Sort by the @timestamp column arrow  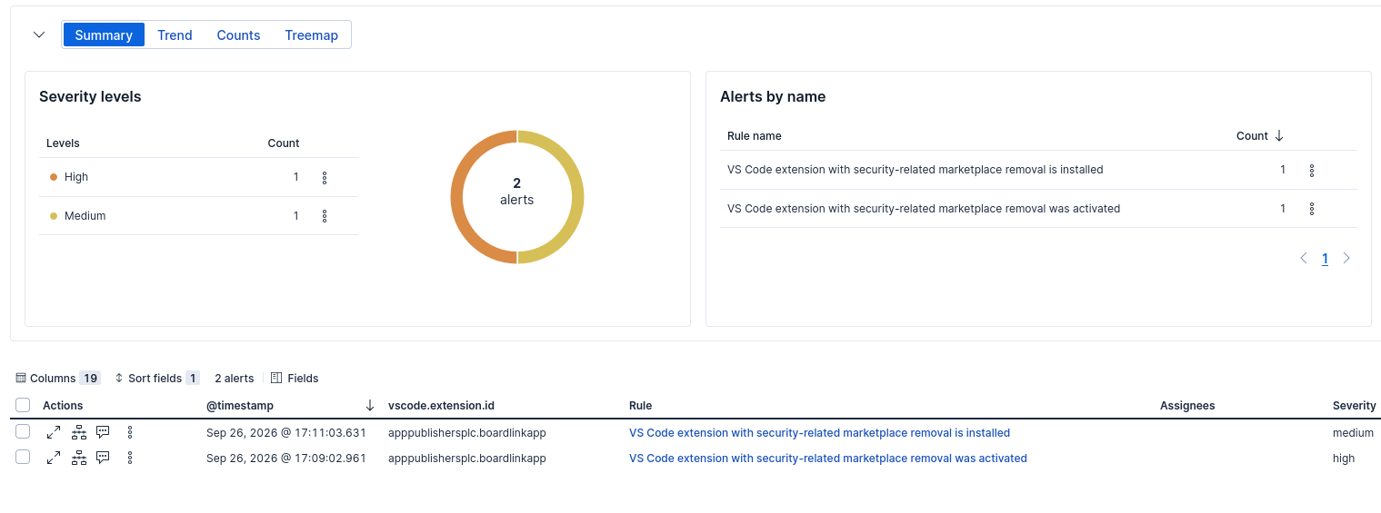pos(370,406)
